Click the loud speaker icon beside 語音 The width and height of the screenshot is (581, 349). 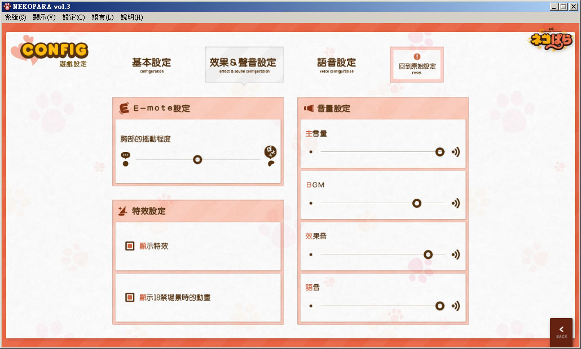pos(455,306)
